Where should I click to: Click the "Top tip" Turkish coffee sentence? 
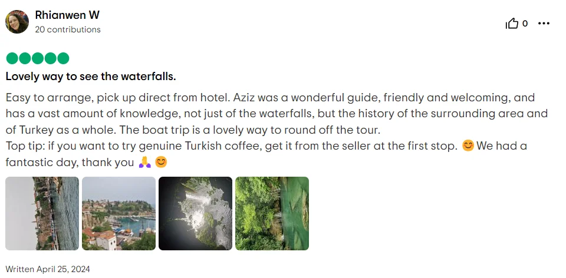[x=231, y=146]
